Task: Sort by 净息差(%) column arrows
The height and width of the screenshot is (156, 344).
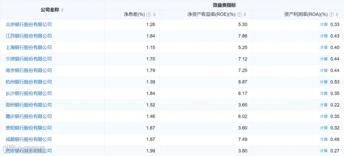Action: (154, 14)
